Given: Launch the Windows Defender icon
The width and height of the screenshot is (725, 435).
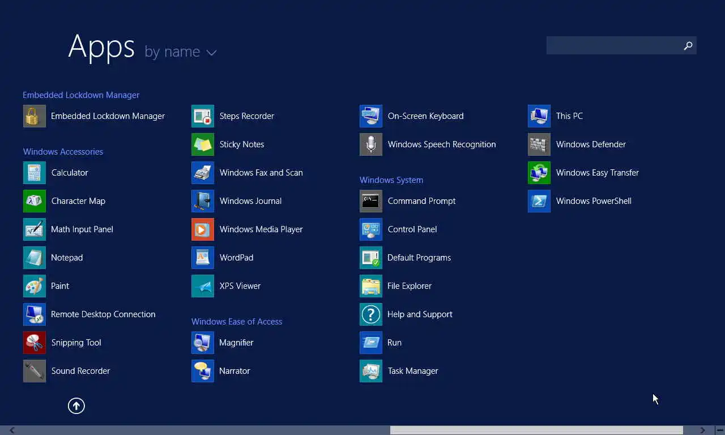Looking at the screenshot, I should pyautogui.click(x=539, y=144).
